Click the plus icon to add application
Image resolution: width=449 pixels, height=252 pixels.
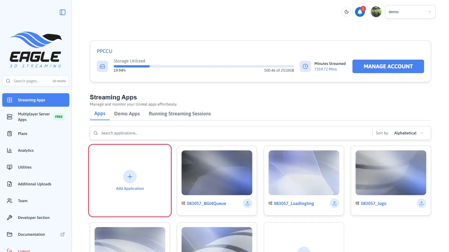point(130,177)
